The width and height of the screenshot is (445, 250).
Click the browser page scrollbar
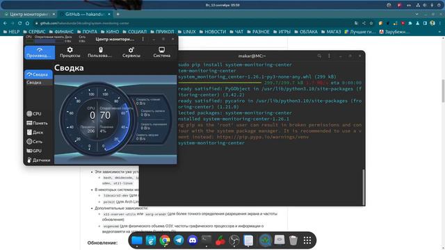click(x=444, y=91)
